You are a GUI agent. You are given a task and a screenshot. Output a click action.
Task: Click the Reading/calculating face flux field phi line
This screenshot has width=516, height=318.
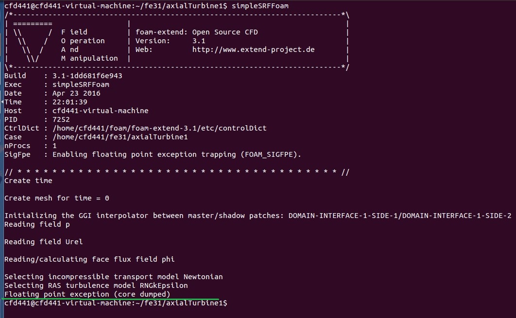point(89,259)
